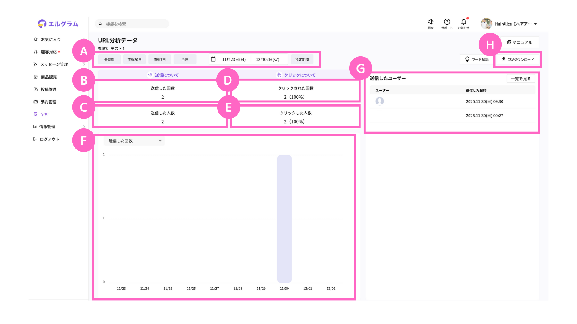Open the お知らせ notification bell

tap(463, 22)
